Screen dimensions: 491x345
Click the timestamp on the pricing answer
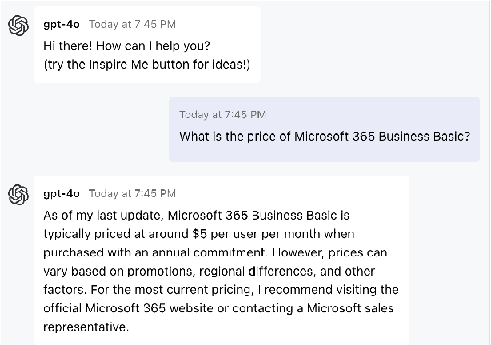(x=132, y=193)
